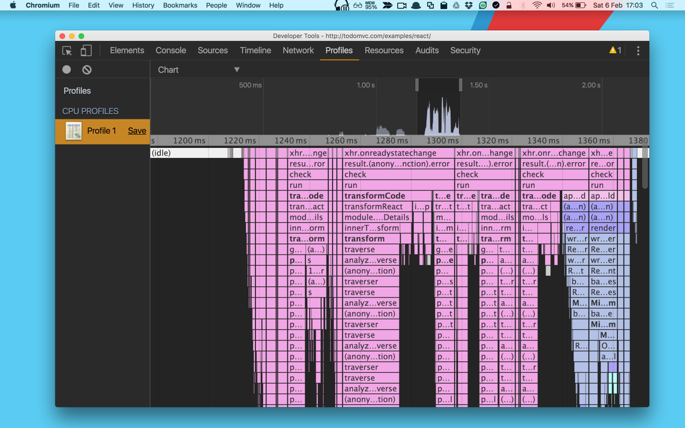Click the padlock menu bar icon
The image size is (685, 428).
pyautogui.click(x=509, y=5)
